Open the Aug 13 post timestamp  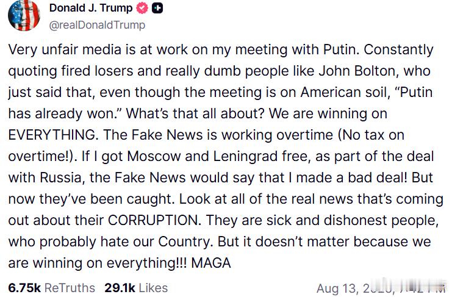[x=381, y=288]
